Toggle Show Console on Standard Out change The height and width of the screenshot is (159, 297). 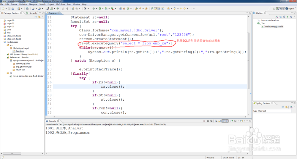(223, 121)
